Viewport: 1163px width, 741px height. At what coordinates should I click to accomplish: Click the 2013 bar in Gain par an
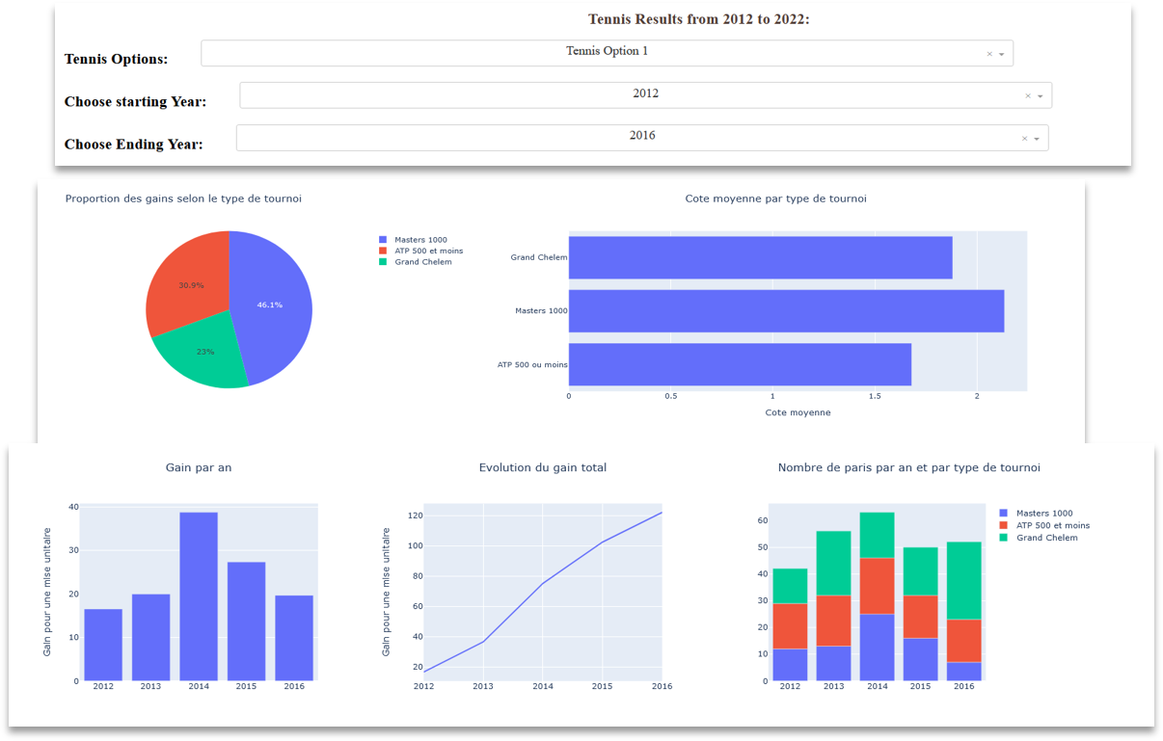pos(150,638)
